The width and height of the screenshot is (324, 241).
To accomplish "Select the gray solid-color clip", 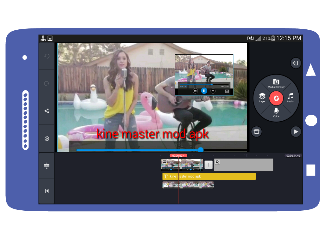I will (244, 165).
